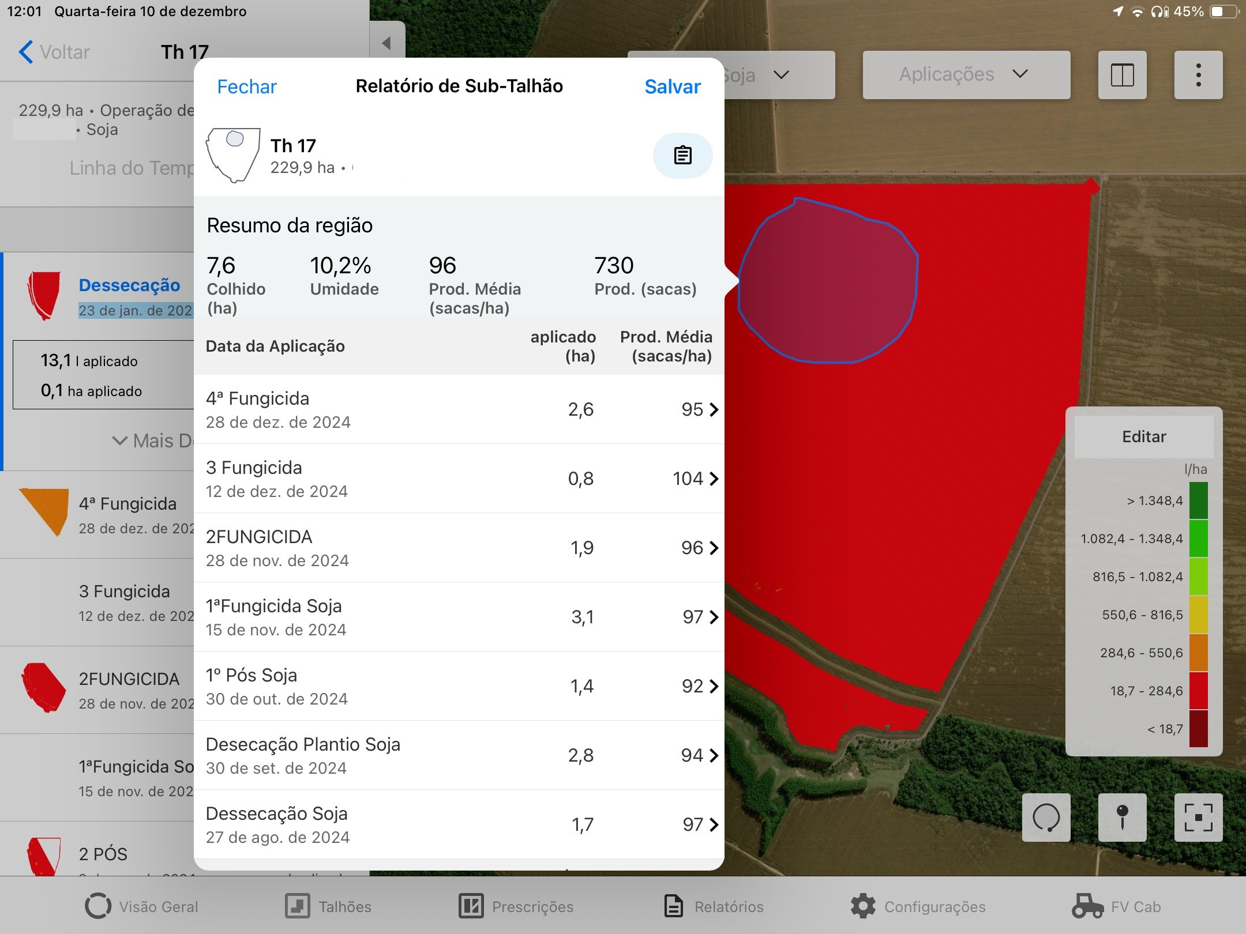Tap Fechar to close the report
Viewport: 1246px width, 934px height.
(x=246, y=86)
